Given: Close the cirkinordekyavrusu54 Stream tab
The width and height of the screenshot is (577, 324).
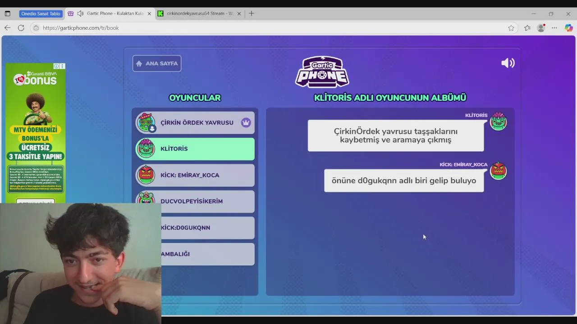Looking at the screenshot, I should pos(239,13).
